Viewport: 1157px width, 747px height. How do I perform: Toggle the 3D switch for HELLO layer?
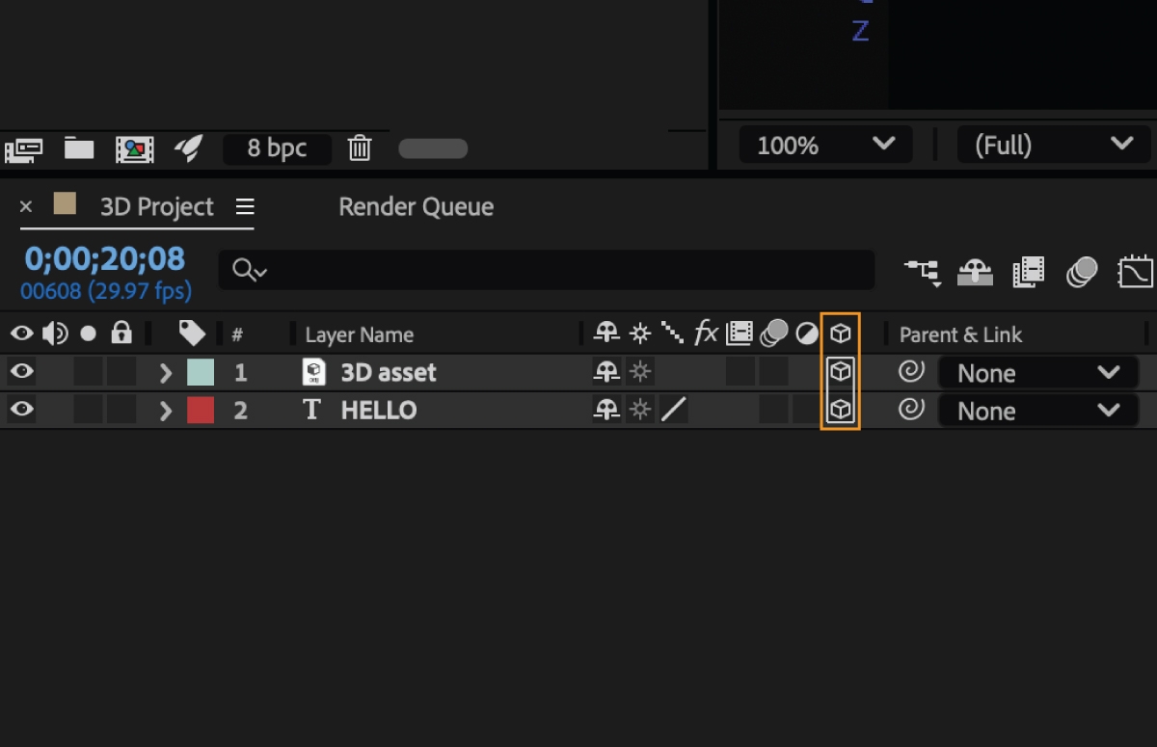[841, 410]
